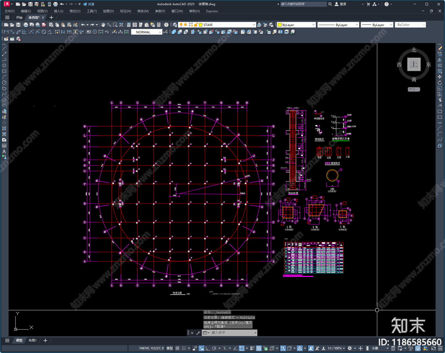The width and height of the screenshot is (445, 353).
Task: Toggle transparency display in status bar
Action: click(x=259, y=348)
